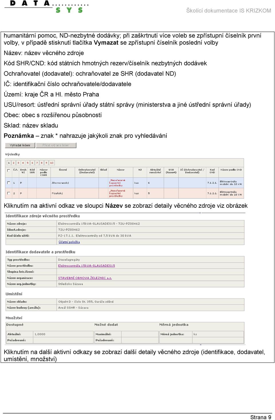Click Elktrocentrála mobilní do 10 kW in Jihomoravský row

[231, 183]
